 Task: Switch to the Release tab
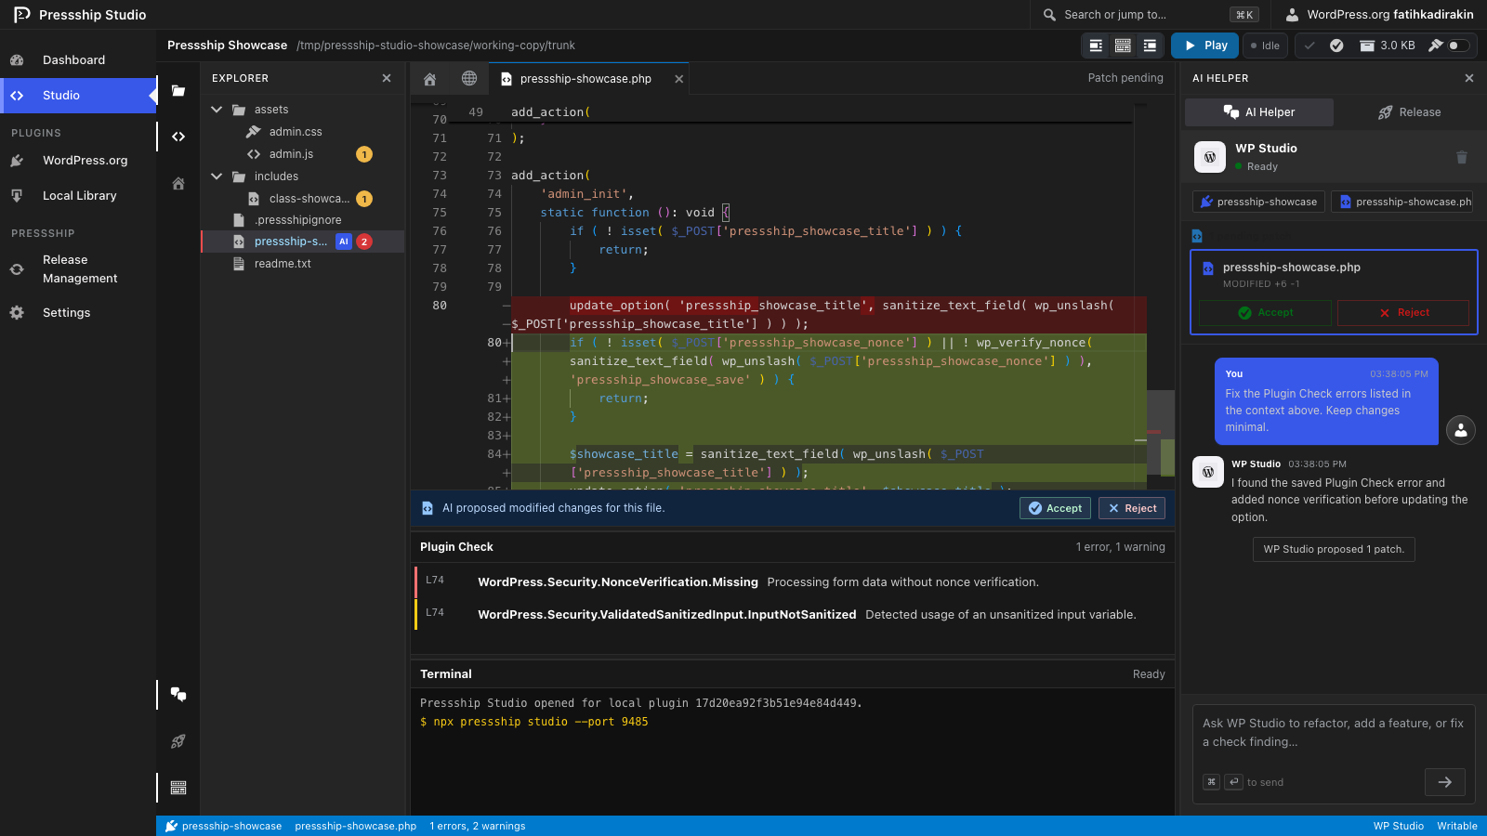pyautogui.click(x=1409, y=112)
